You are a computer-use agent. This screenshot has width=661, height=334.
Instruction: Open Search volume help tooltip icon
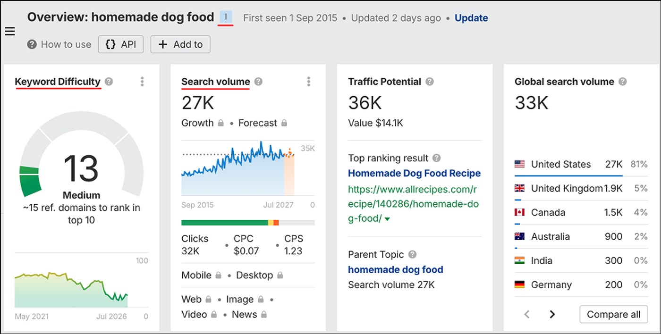pyautogui.click(x=258, y=82)
